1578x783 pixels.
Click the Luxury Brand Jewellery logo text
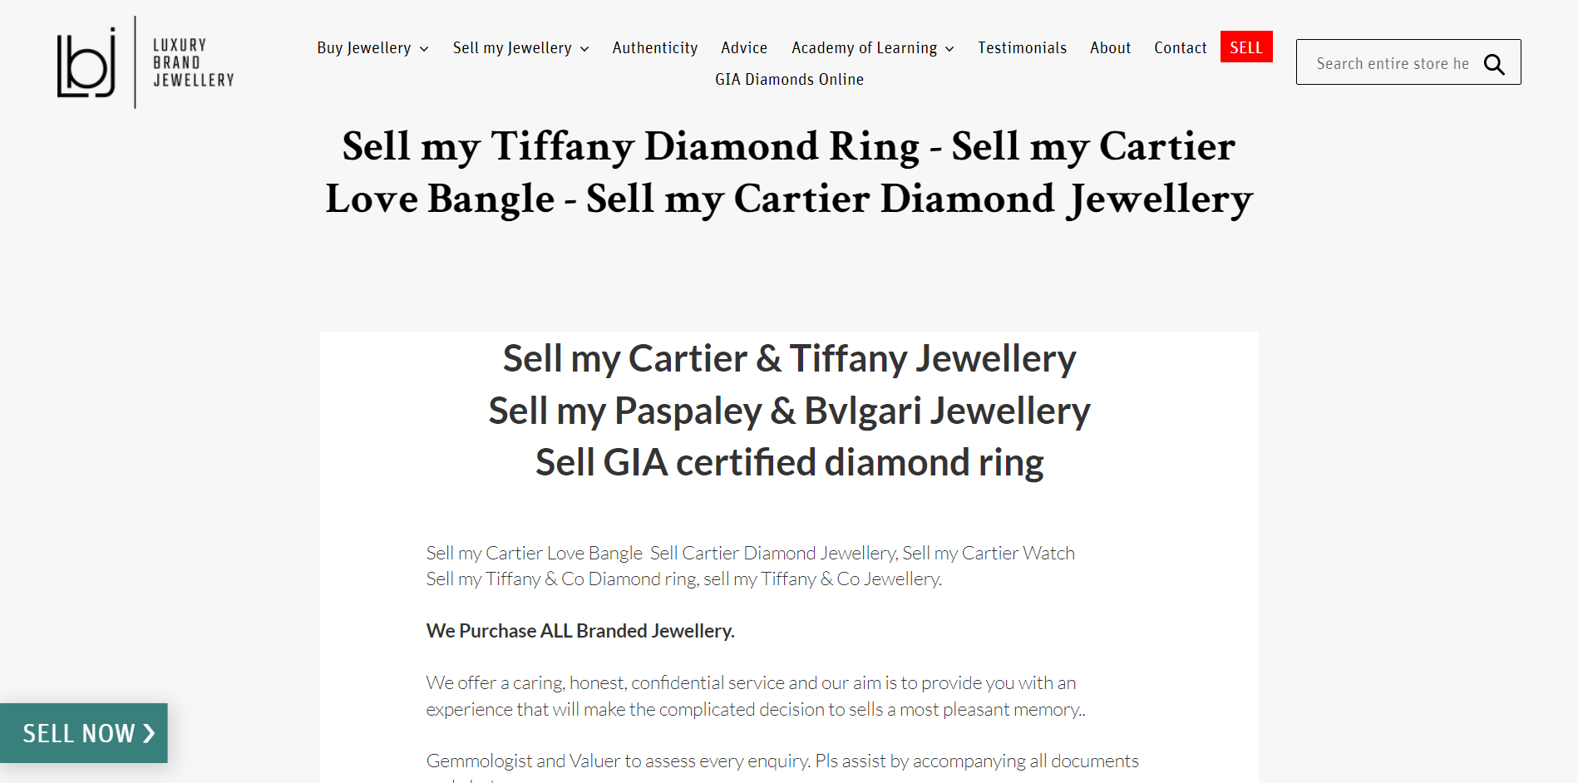tap(193, 62)
